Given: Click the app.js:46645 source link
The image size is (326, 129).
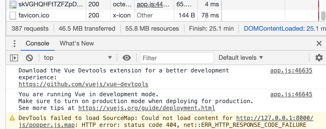Looking at the screenshot, I should pos(291,94).
